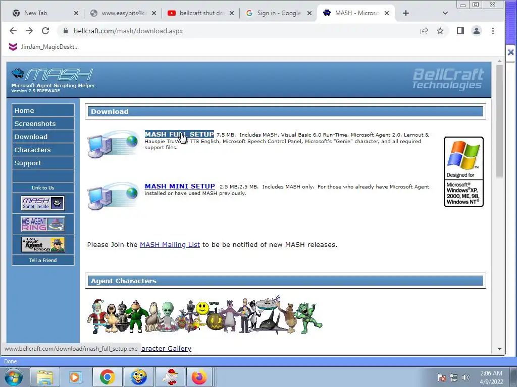Open the Home navigation item
Screen dimensions: 517x387
pyautogui.click(x=43, y=110)
